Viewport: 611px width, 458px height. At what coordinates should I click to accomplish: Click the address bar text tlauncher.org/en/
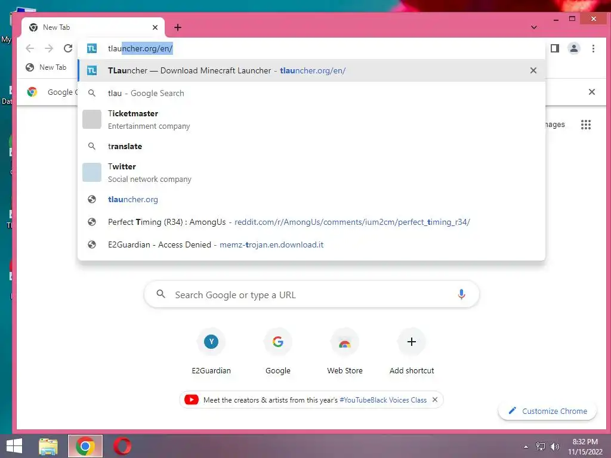coord(140,48)
